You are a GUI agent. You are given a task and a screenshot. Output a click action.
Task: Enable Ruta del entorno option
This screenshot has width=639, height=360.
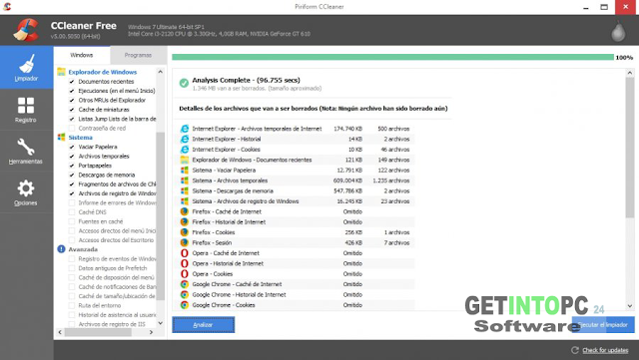coord(72,305)
